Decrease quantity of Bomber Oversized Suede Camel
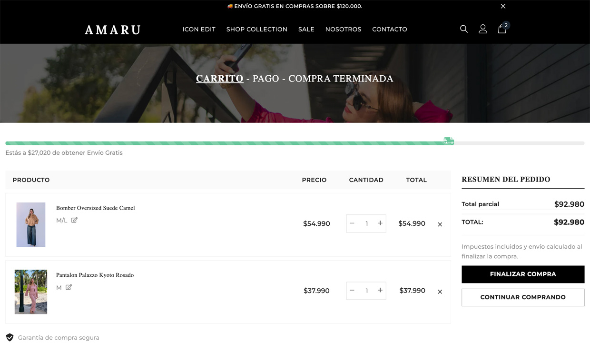590x343 pixels. click(352, 223)
